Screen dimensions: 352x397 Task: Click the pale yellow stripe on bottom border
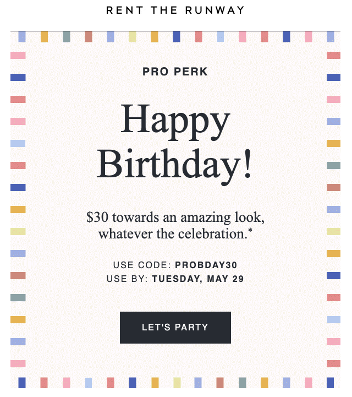coord(177,383)
